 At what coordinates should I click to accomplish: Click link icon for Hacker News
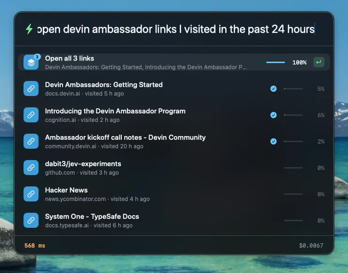(31, 194)
